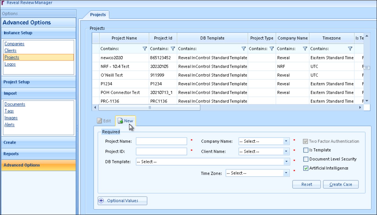Open the Companies link in the sidebar
Screen dimensions: 377x215
click(14, 44)
